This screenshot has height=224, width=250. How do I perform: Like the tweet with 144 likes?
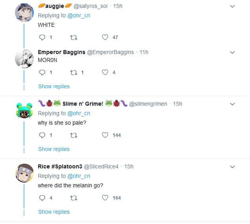105,135
